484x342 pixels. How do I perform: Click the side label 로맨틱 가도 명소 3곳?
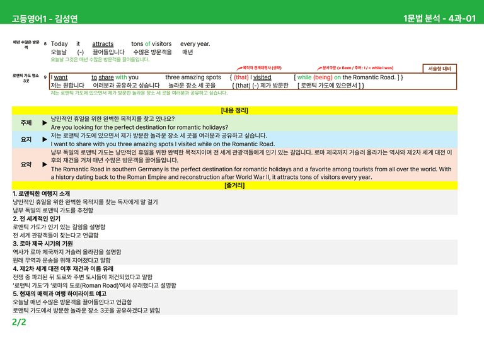tap(26, 78)
